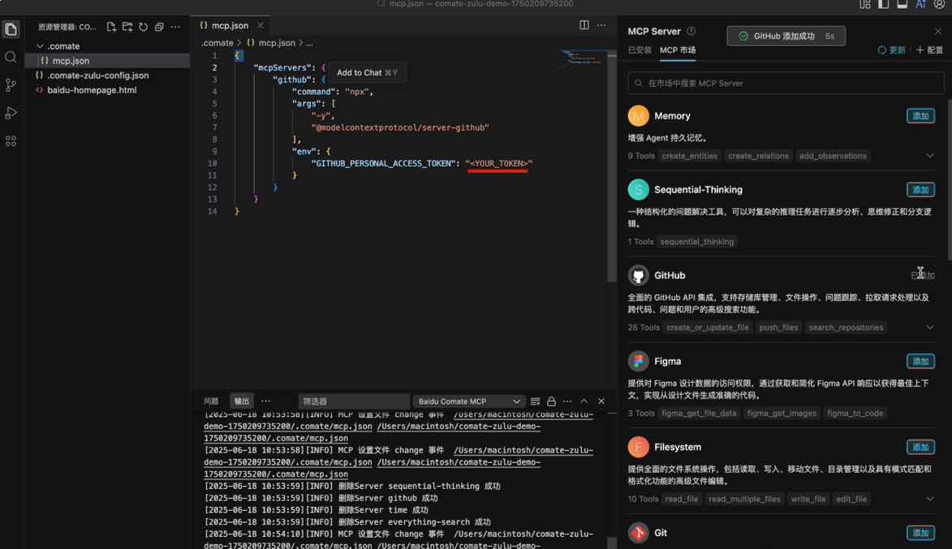
Task: Clear the output log list icon
Action: coord(535,401)
